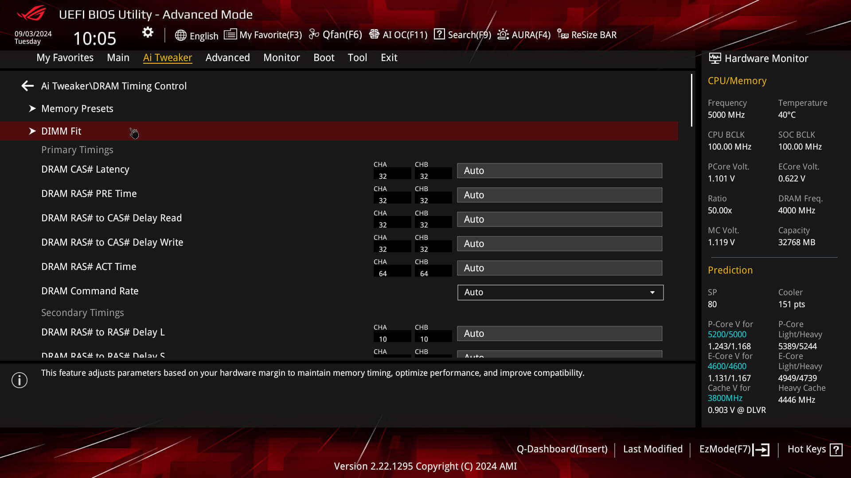Expand the DIMM Fit section
The height and width of the screenshot is (478, 851).
coord(32,130)
